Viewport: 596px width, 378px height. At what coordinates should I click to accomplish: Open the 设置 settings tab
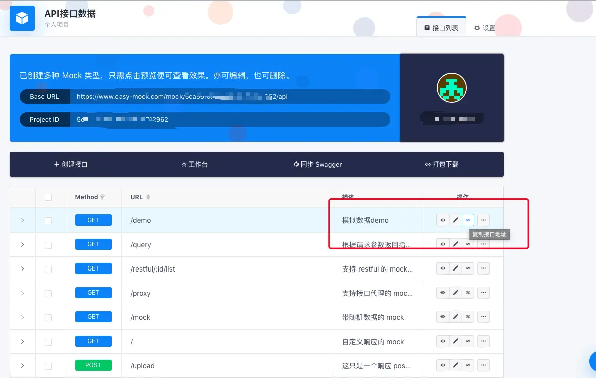pyautogui.click(x=485, y=28)
